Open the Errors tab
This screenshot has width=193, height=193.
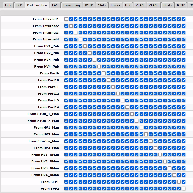pyautogui.click(x=115, y=5)
